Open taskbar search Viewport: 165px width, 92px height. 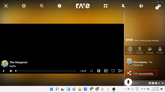(57, 89)
